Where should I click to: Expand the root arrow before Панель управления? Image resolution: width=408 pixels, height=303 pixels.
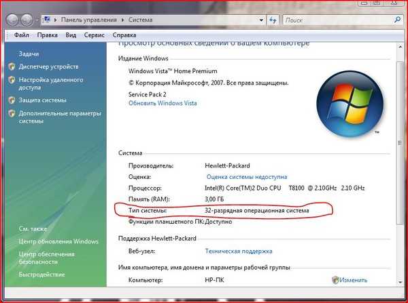tap(55, 20)
